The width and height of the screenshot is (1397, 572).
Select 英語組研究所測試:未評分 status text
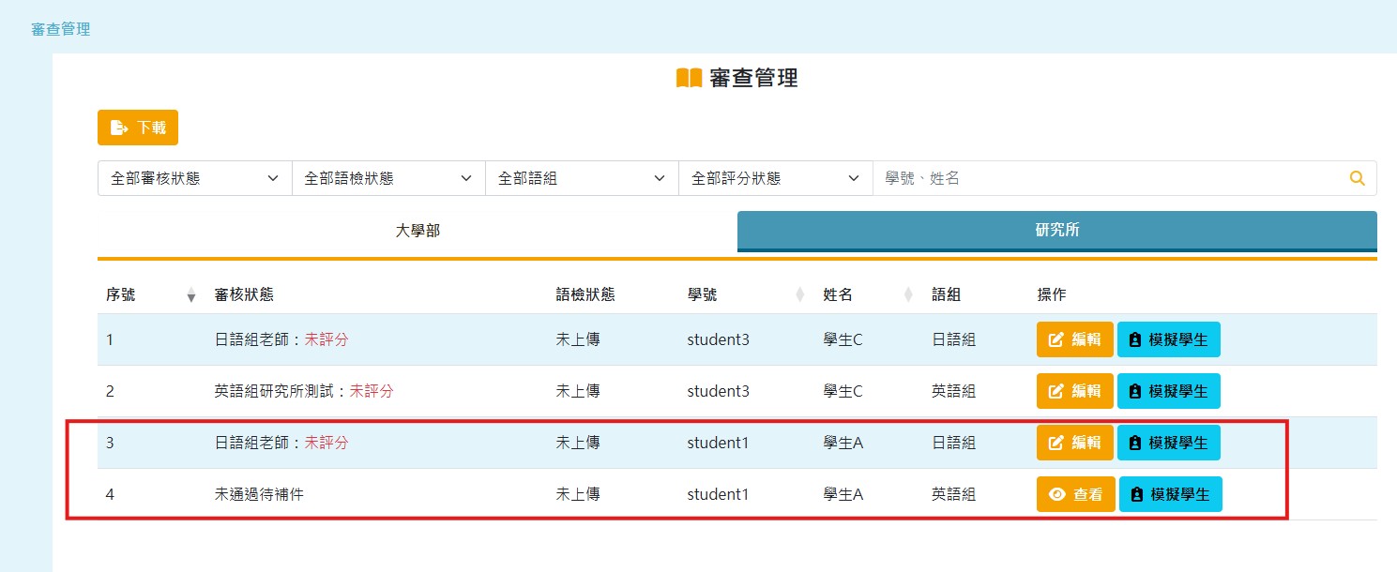(x=304, y=391)
